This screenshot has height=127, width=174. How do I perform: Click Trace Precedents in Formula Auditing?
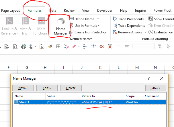[x=128, y=19]
